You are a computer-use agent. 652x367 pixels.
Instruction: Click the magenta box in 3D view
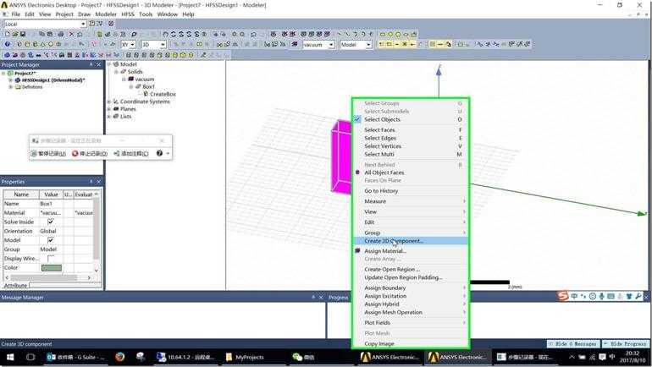click(341, 158)
